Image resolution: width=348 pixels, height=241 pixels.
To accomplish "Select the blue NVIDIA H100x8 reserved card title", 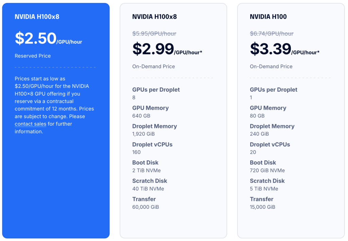I will (x=37, y=17).
